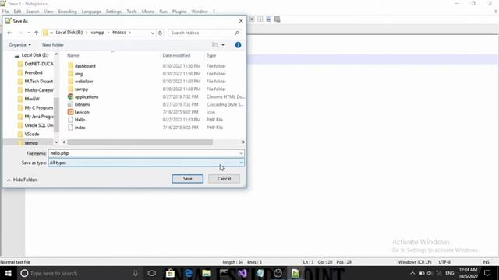This screenshot has width=499, height=280.
Task: Open the Save As help icon
Action: pos(238,45)
